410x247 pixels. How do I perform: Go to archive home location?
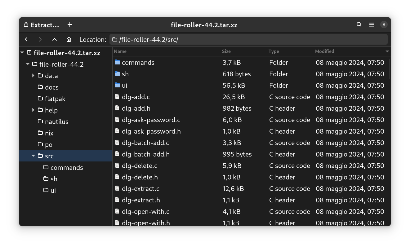click(x=69, y=39)
